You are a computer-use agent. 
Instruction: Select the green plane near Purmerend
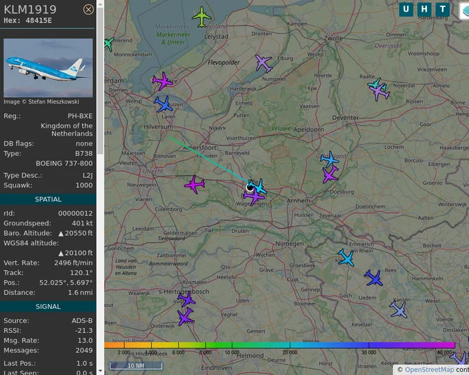coord(109,44)
